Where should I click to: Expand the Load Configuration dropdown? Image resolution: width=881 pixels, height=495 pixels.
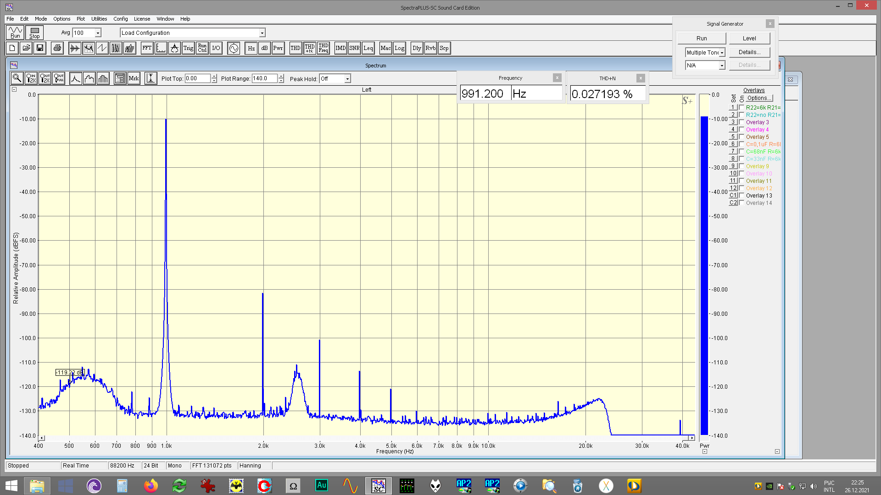262,33
